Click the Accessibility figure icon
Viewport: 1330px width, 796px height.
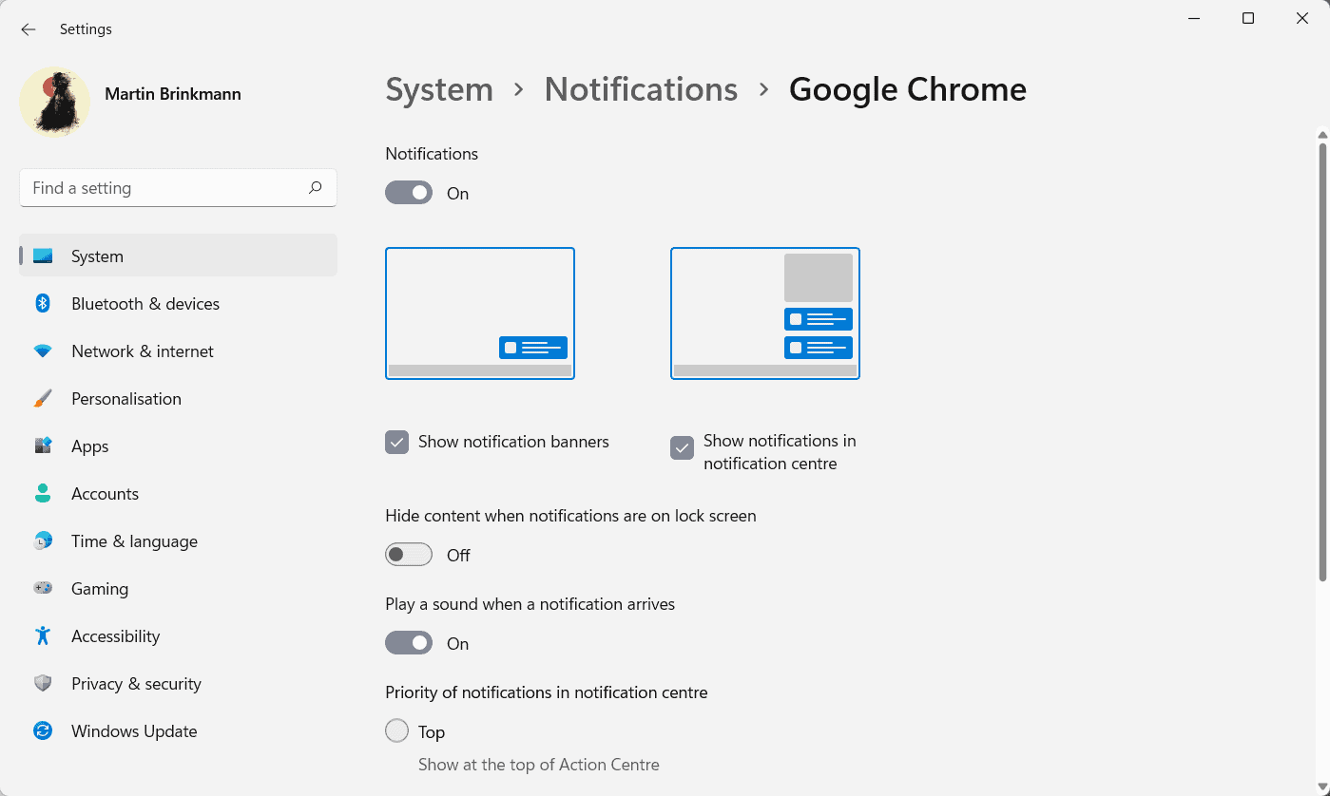pyautogui.click(x=43, y=635)
